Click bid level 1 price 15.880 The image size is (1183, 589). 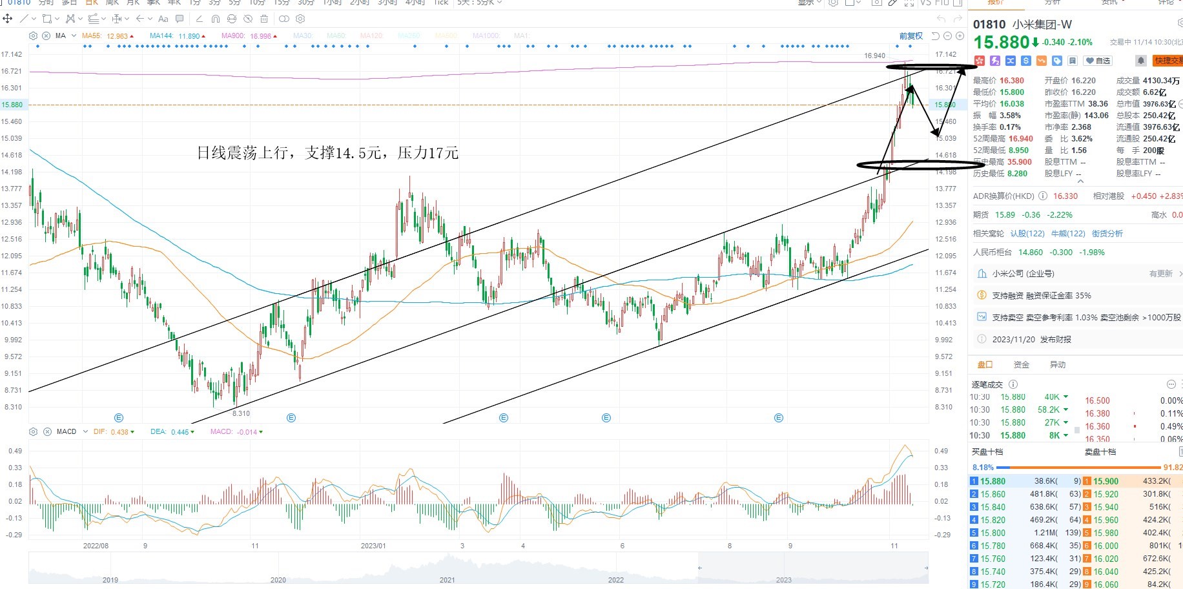pos(993,481)
